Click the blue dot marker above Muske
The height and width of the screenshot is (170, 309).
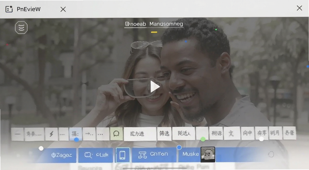(x=179, y=147)
